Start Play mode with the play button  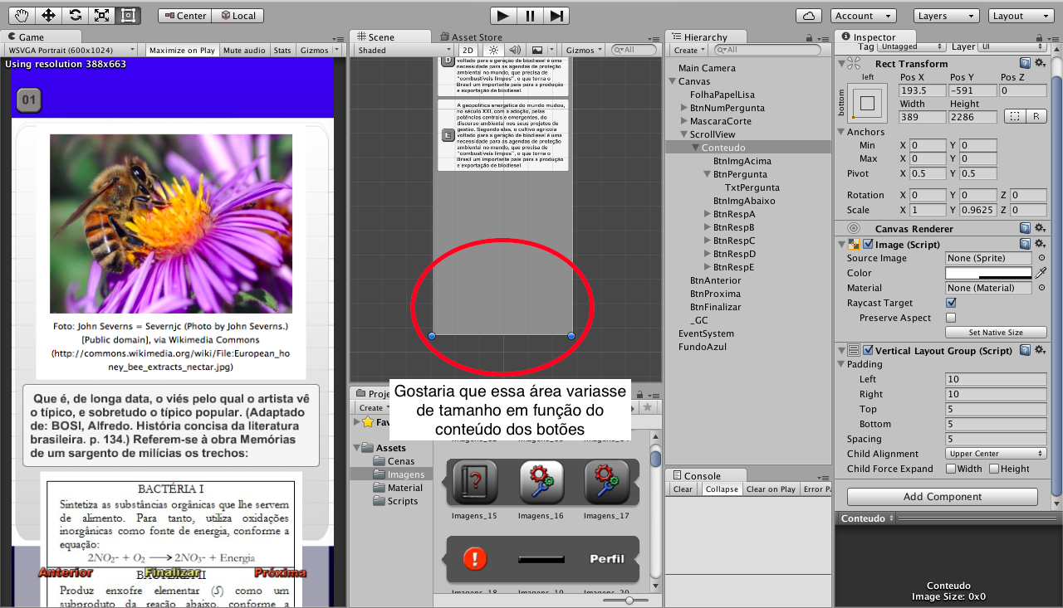coord(502,15)
